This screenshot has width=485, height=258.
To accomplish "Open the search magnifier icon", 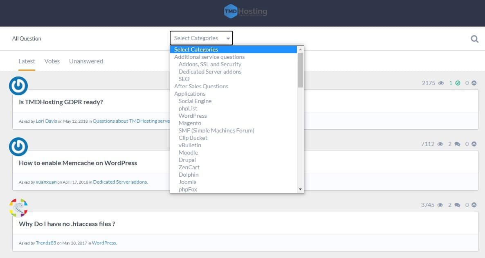I will pyautogui.click(x=474, y=39).
